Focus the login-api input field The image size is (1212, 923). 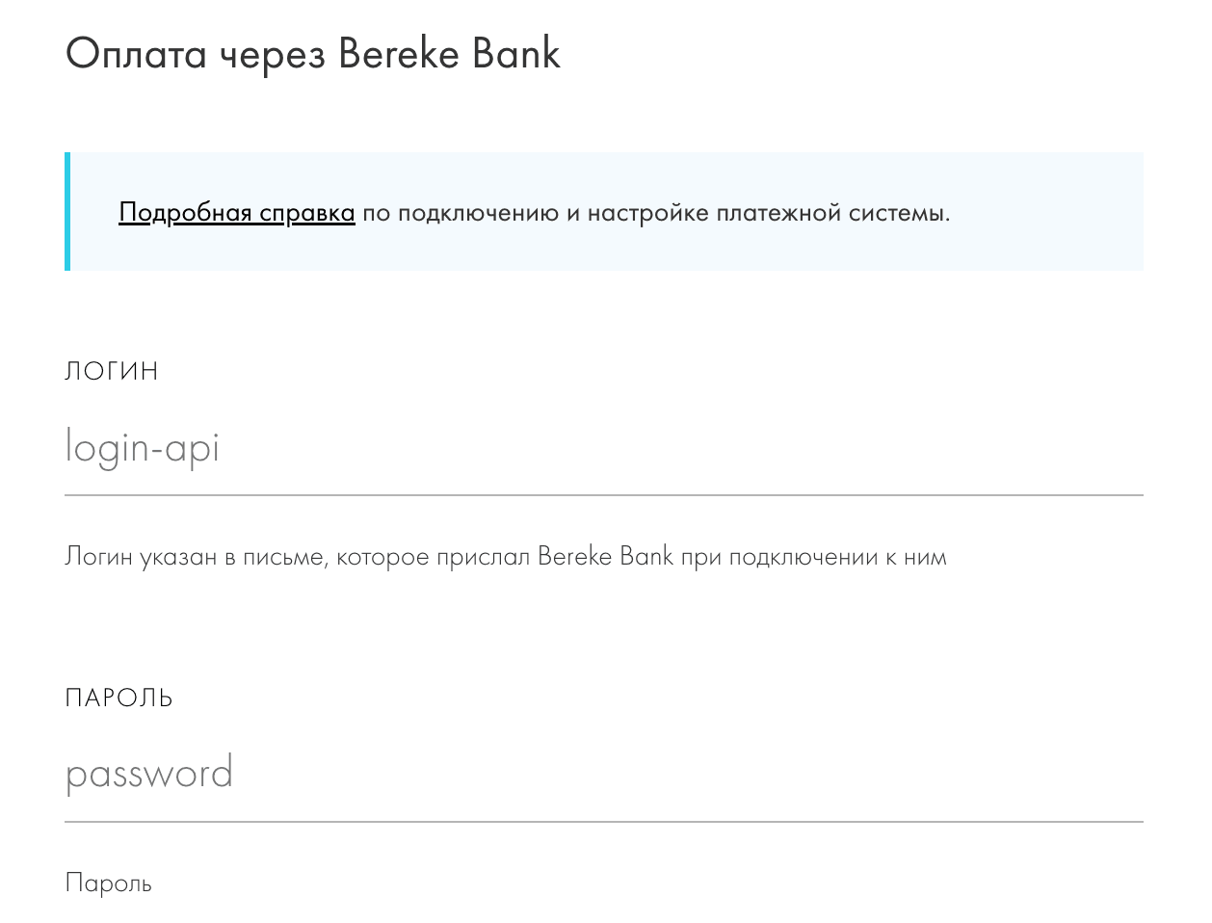(x=603, y=449)
